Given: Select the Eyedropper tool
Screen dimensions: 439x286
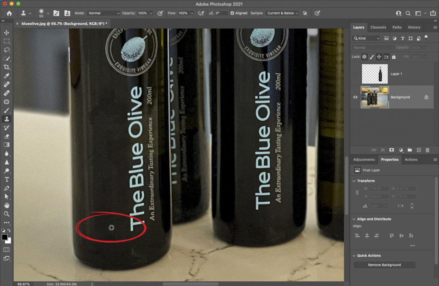Looking at the screenshot, I should (7, 76).
